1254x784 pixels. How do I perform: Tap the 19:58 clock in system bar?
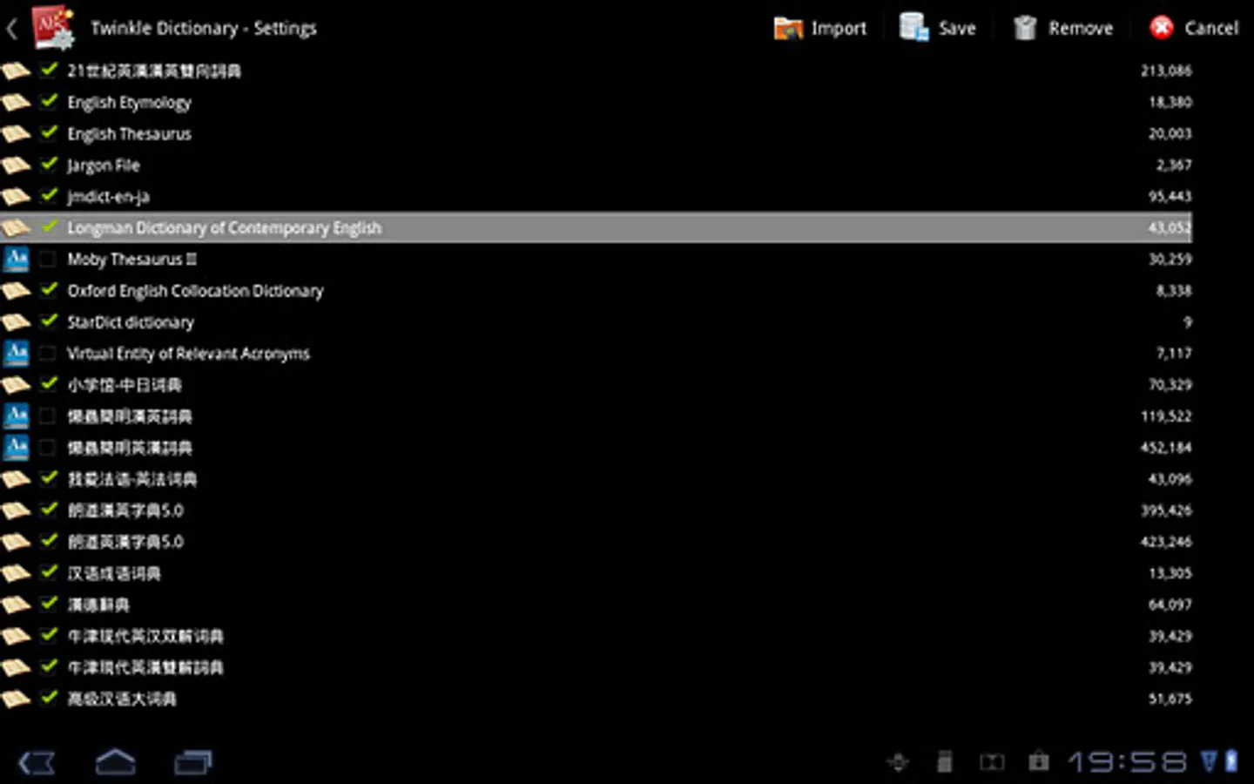(x=1128, y=762)
